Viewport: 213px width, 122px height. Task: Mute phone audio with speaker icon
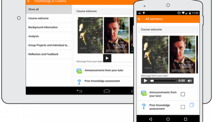pyautogui.click(x=190, y=81)
